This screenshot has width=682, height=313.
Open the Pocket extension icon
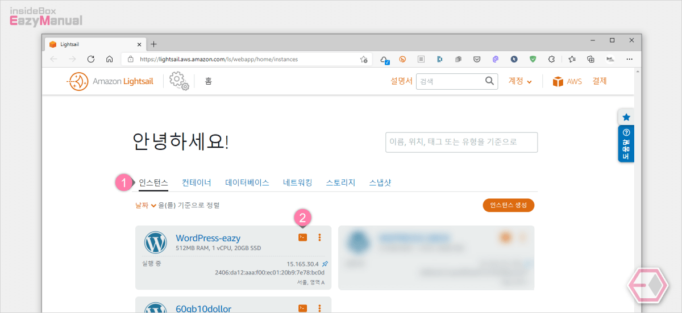tap(477, 59)
